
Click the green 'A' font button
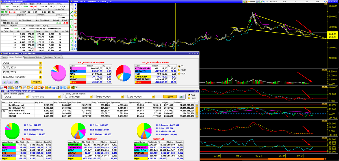pos(5,81)
